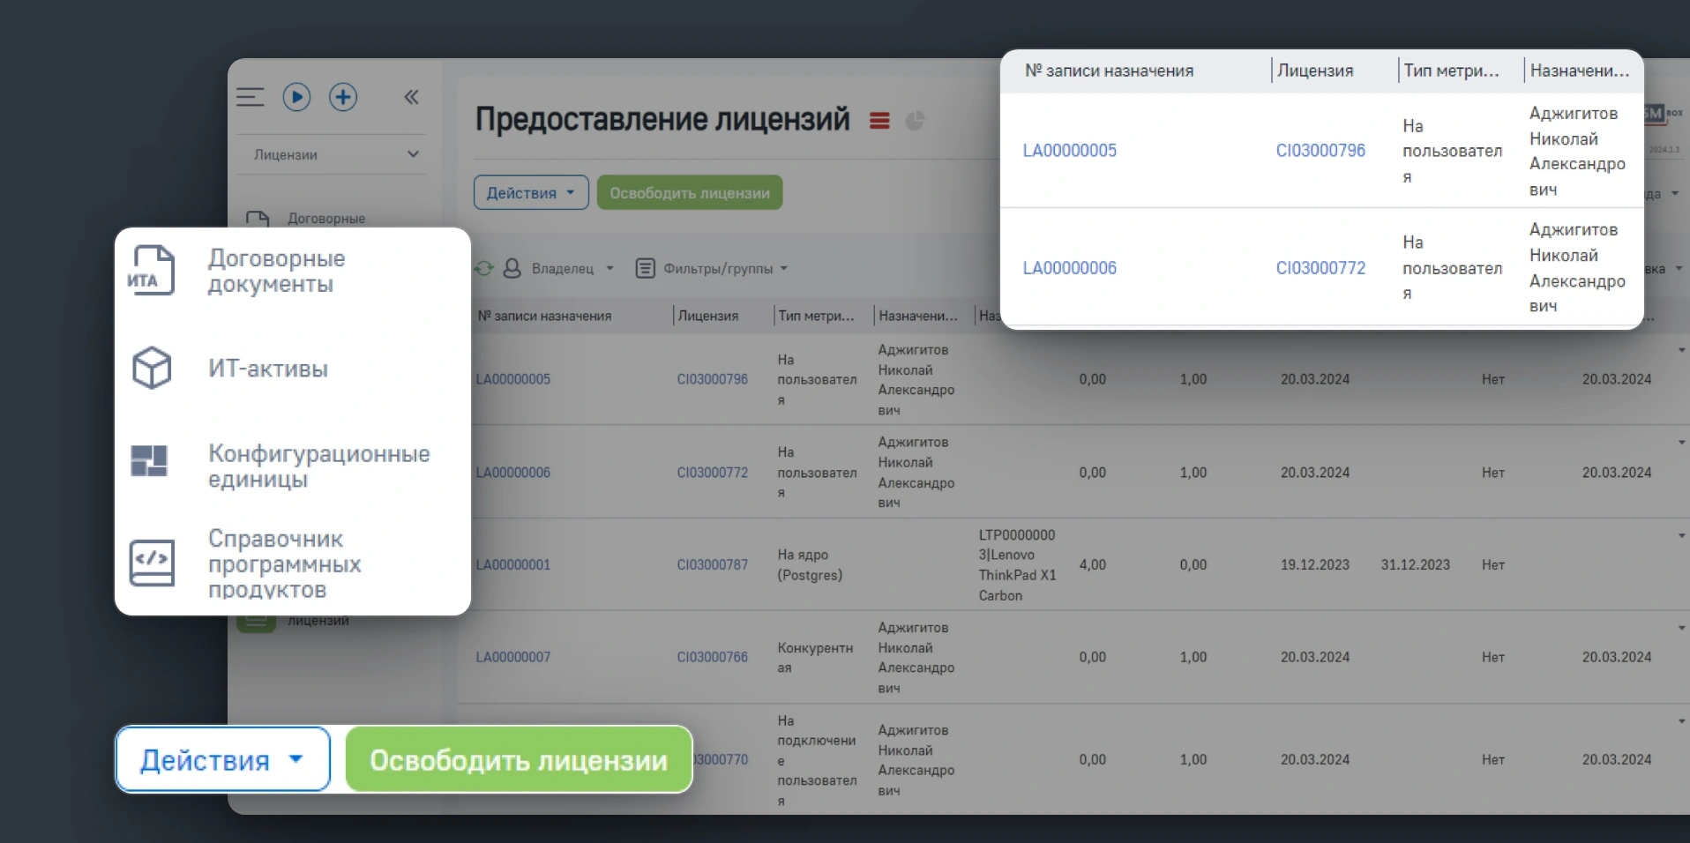Collapse sidebar with double chevron icon

(x=411, y=97)
